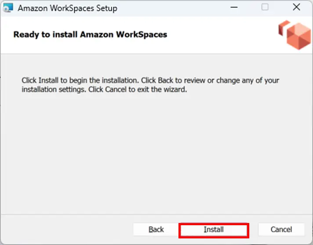Click the small red fragment beside cube logo
The height and width of the screenshot is (245, 313).
[x=284, y=28]
